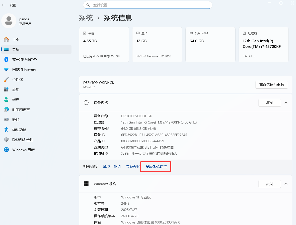Click the gamepad icon for 游戏
296x225 pixels.
[x=6, y=120]
